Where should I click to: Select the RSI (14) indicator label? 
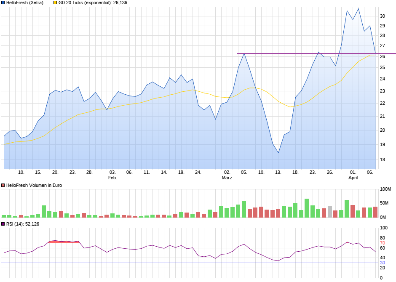click(23, 224)
